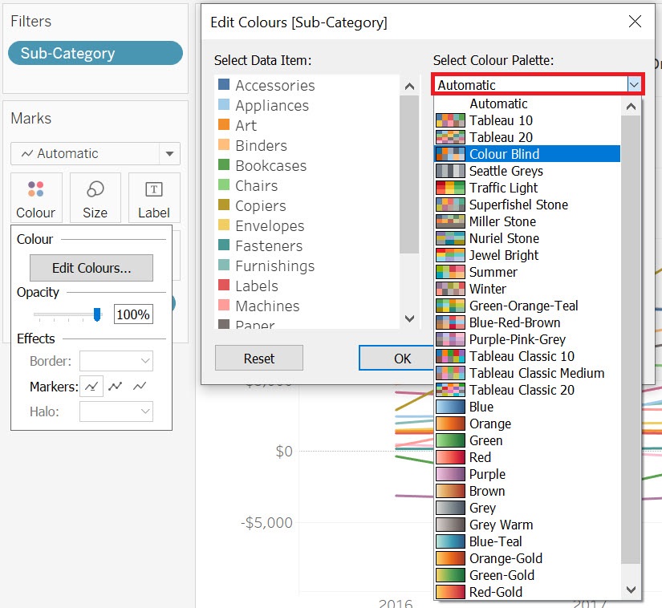The width and height of the screenshot is (662, 608).
Task: Open the Size marks card
Action: (x=95, y=197)
